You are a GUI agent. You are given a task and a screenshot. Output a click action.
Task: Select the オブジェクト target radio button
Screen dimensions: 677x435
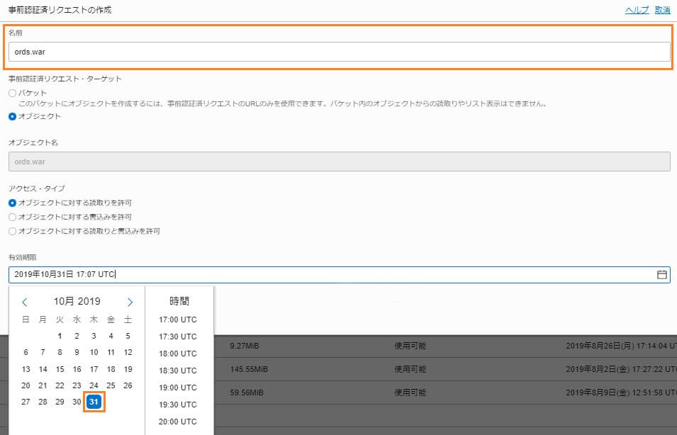(x=13, y=116)
